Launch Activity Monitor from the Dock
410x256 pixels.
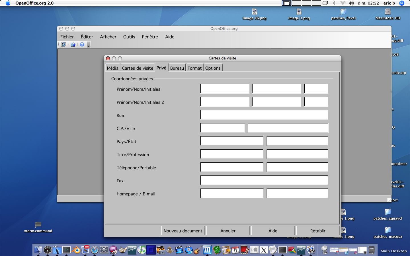tap(66, 250)
